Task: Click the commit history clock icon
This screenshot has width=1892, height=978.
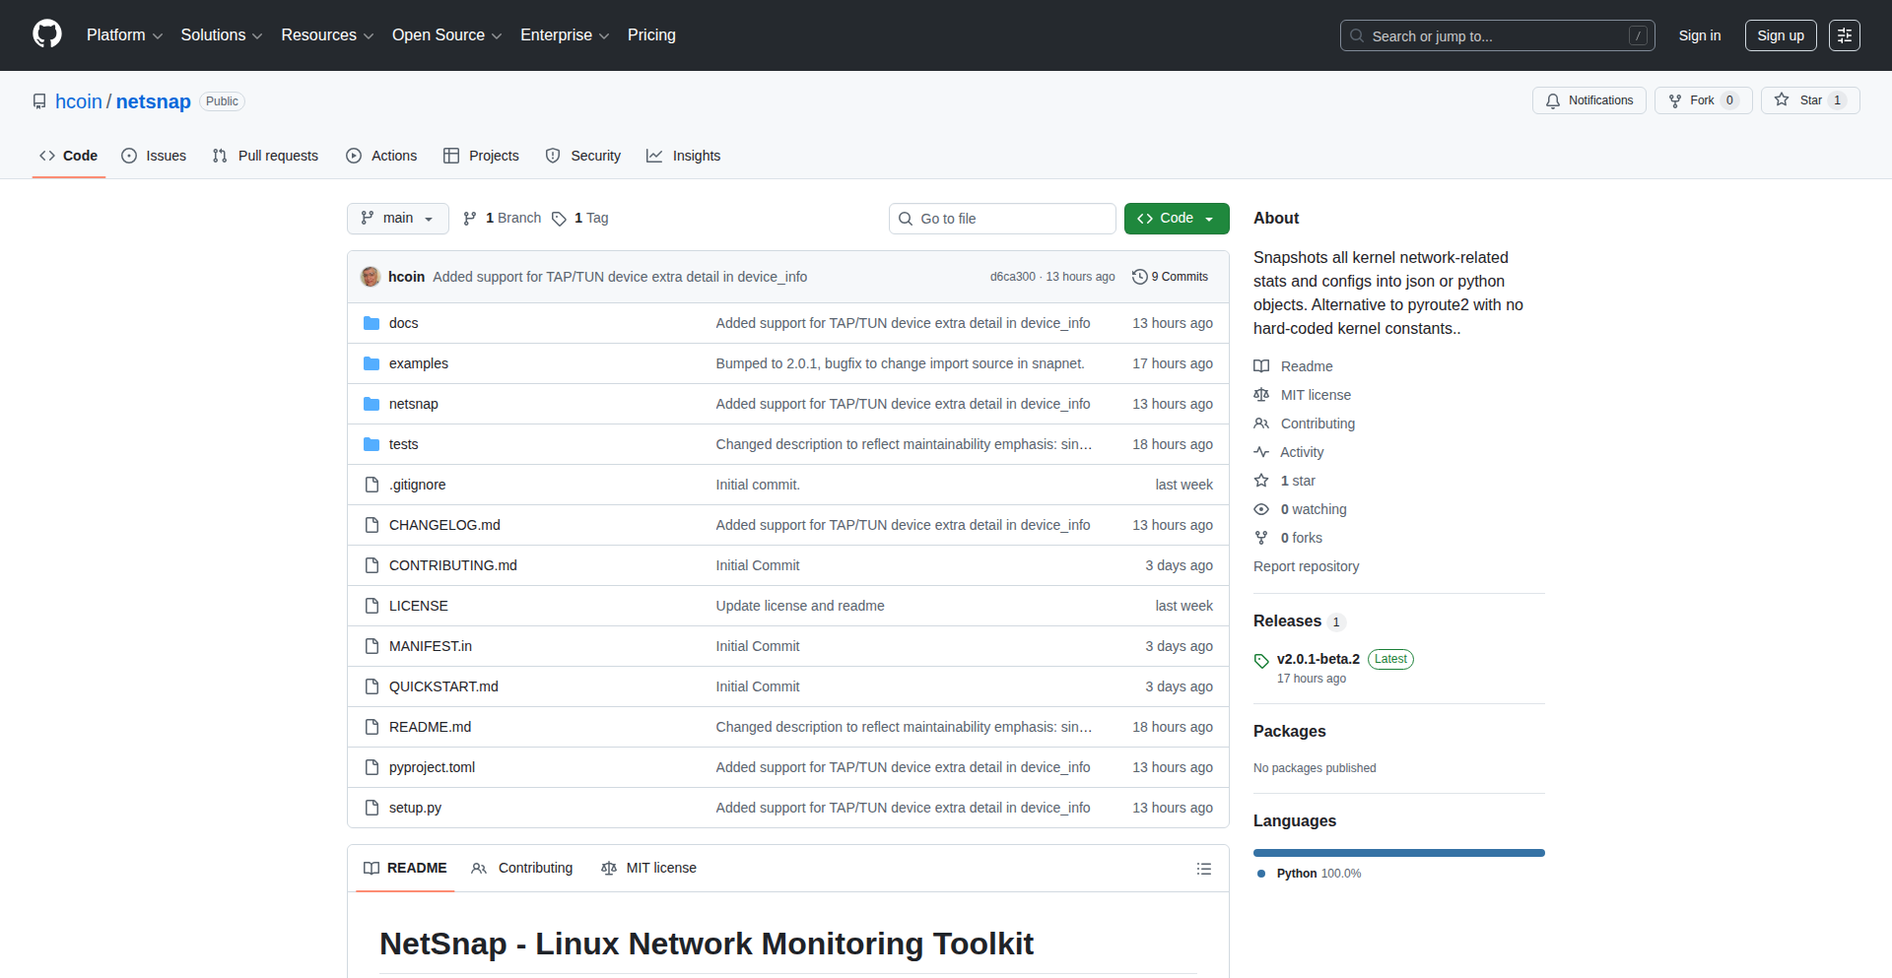Action: pos(1140,277)
